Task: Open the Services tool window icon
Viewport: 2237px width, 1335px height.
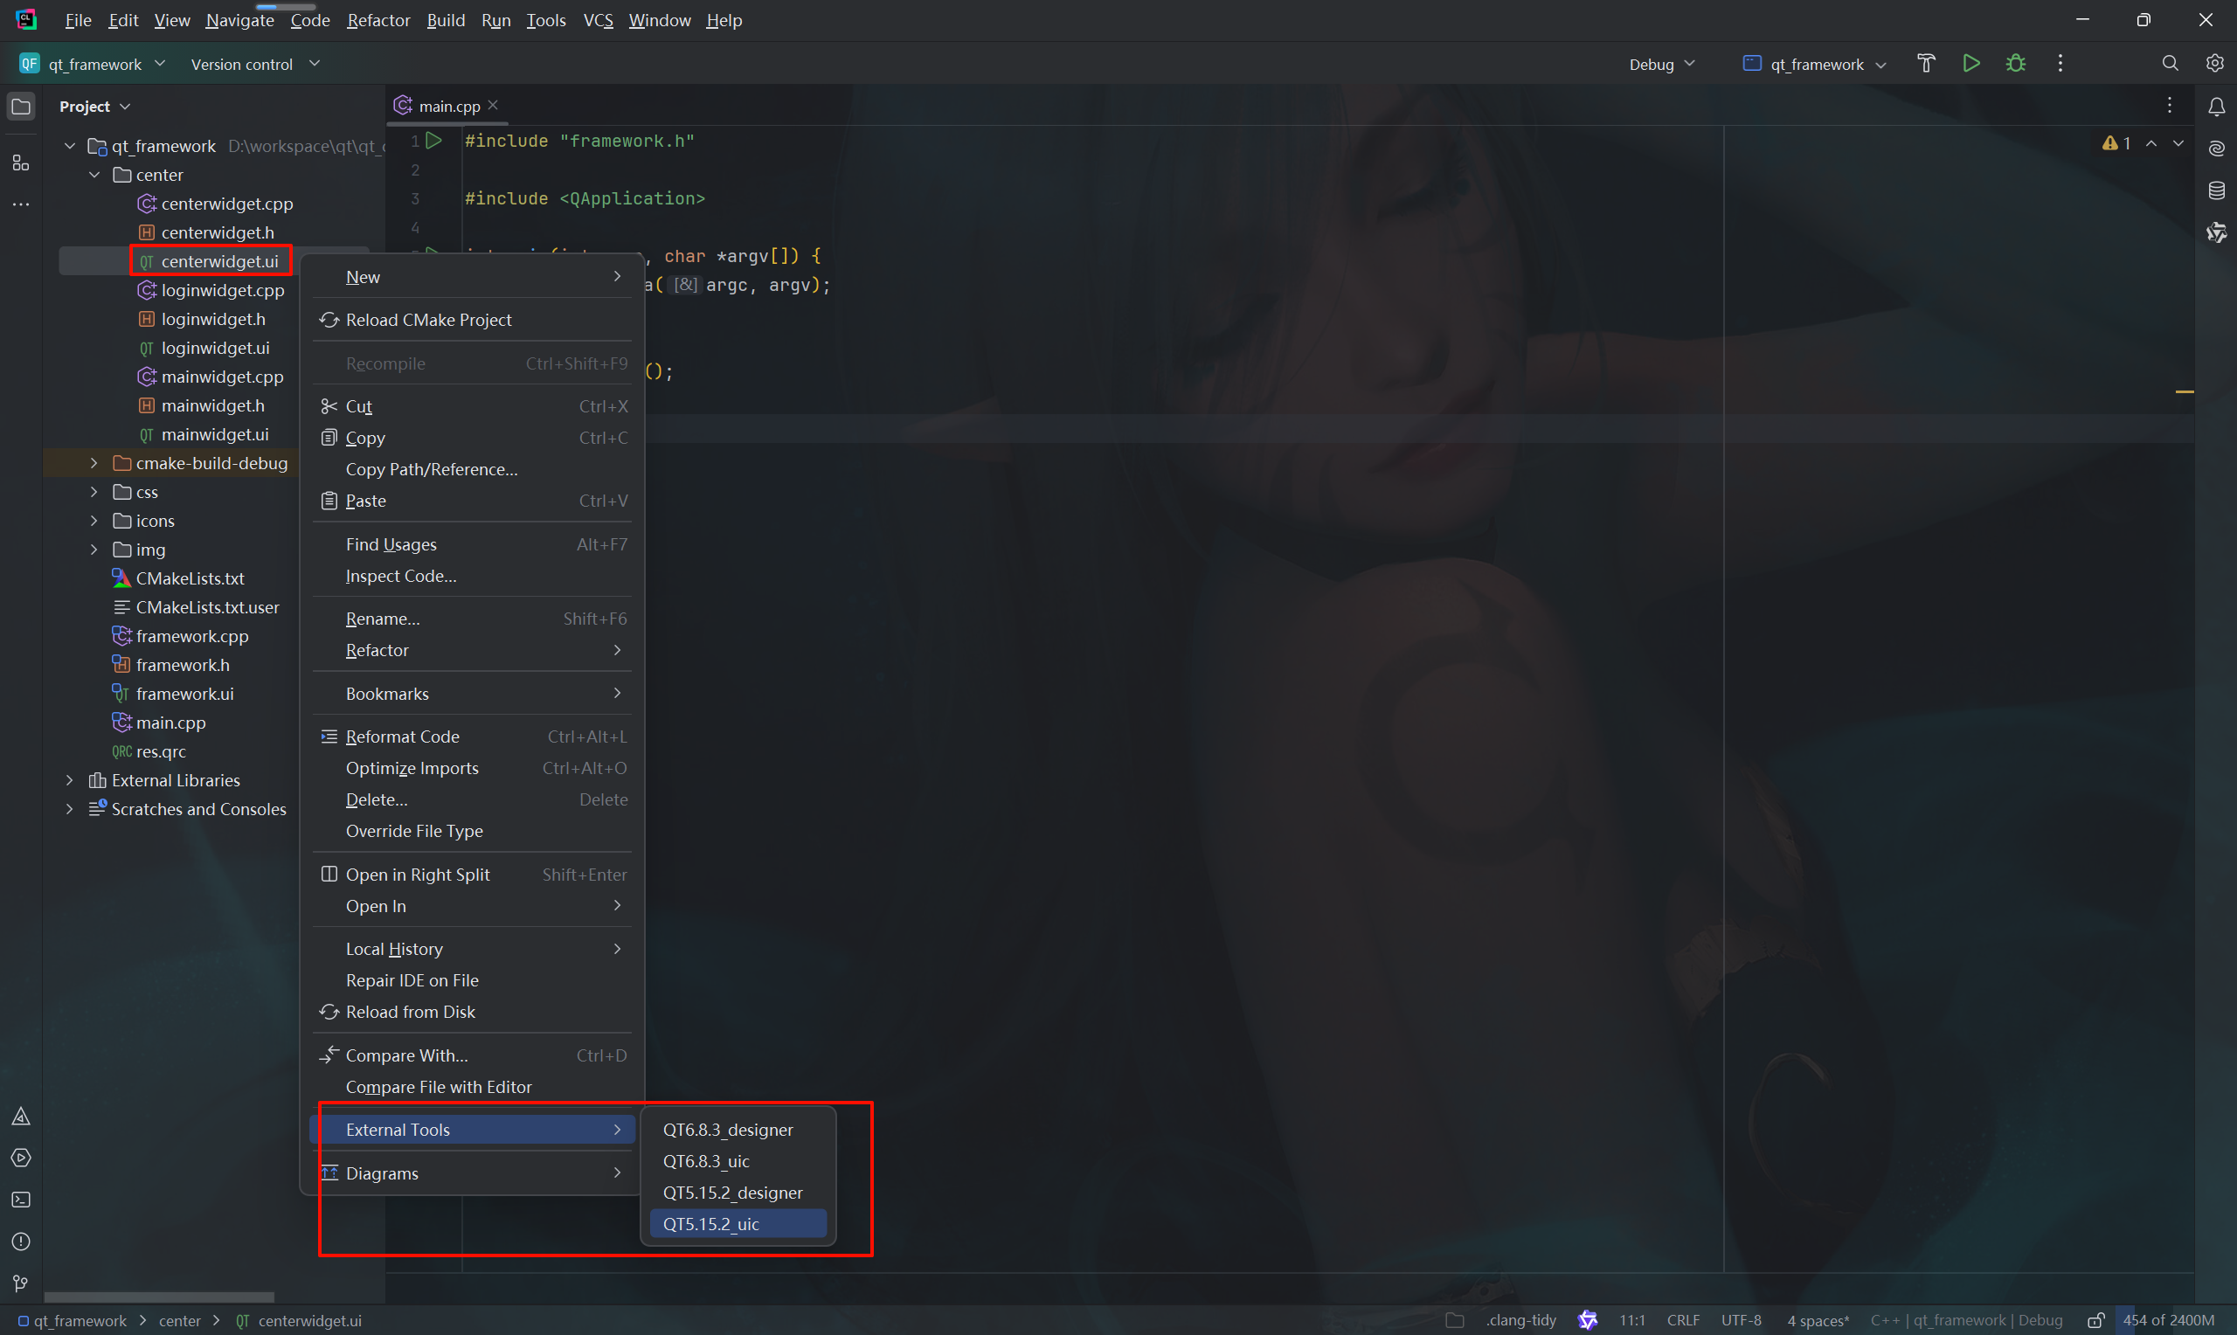Action: pos(21,1158)
